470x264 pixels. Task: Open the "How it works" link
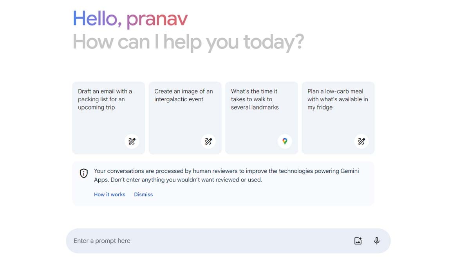(110, 194)
